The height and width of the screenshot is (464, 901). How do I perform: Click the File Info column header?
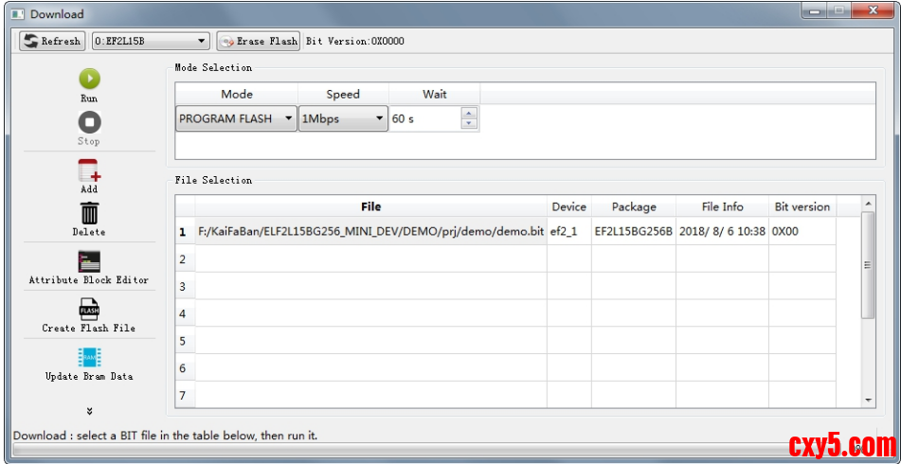(722, 206)
